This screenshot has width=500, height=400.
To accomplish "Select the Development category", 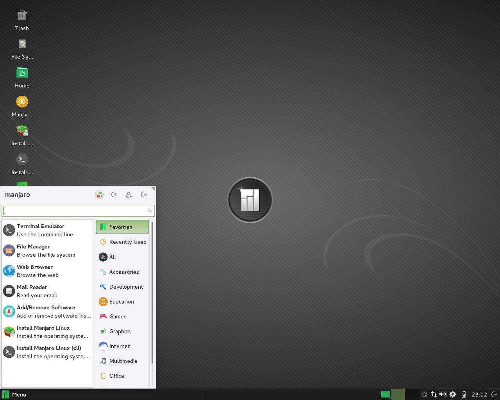I will coord(122,287).
